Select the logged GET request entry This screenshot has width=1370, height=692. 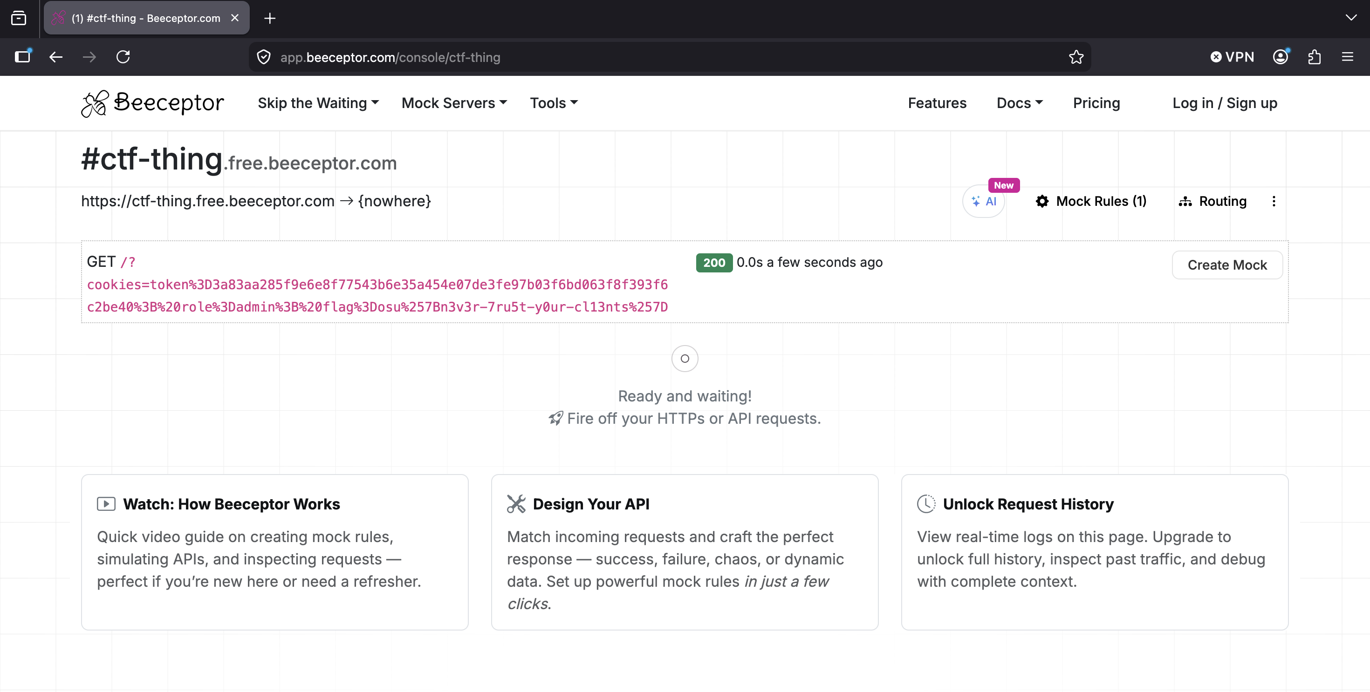tap(377, 285)
